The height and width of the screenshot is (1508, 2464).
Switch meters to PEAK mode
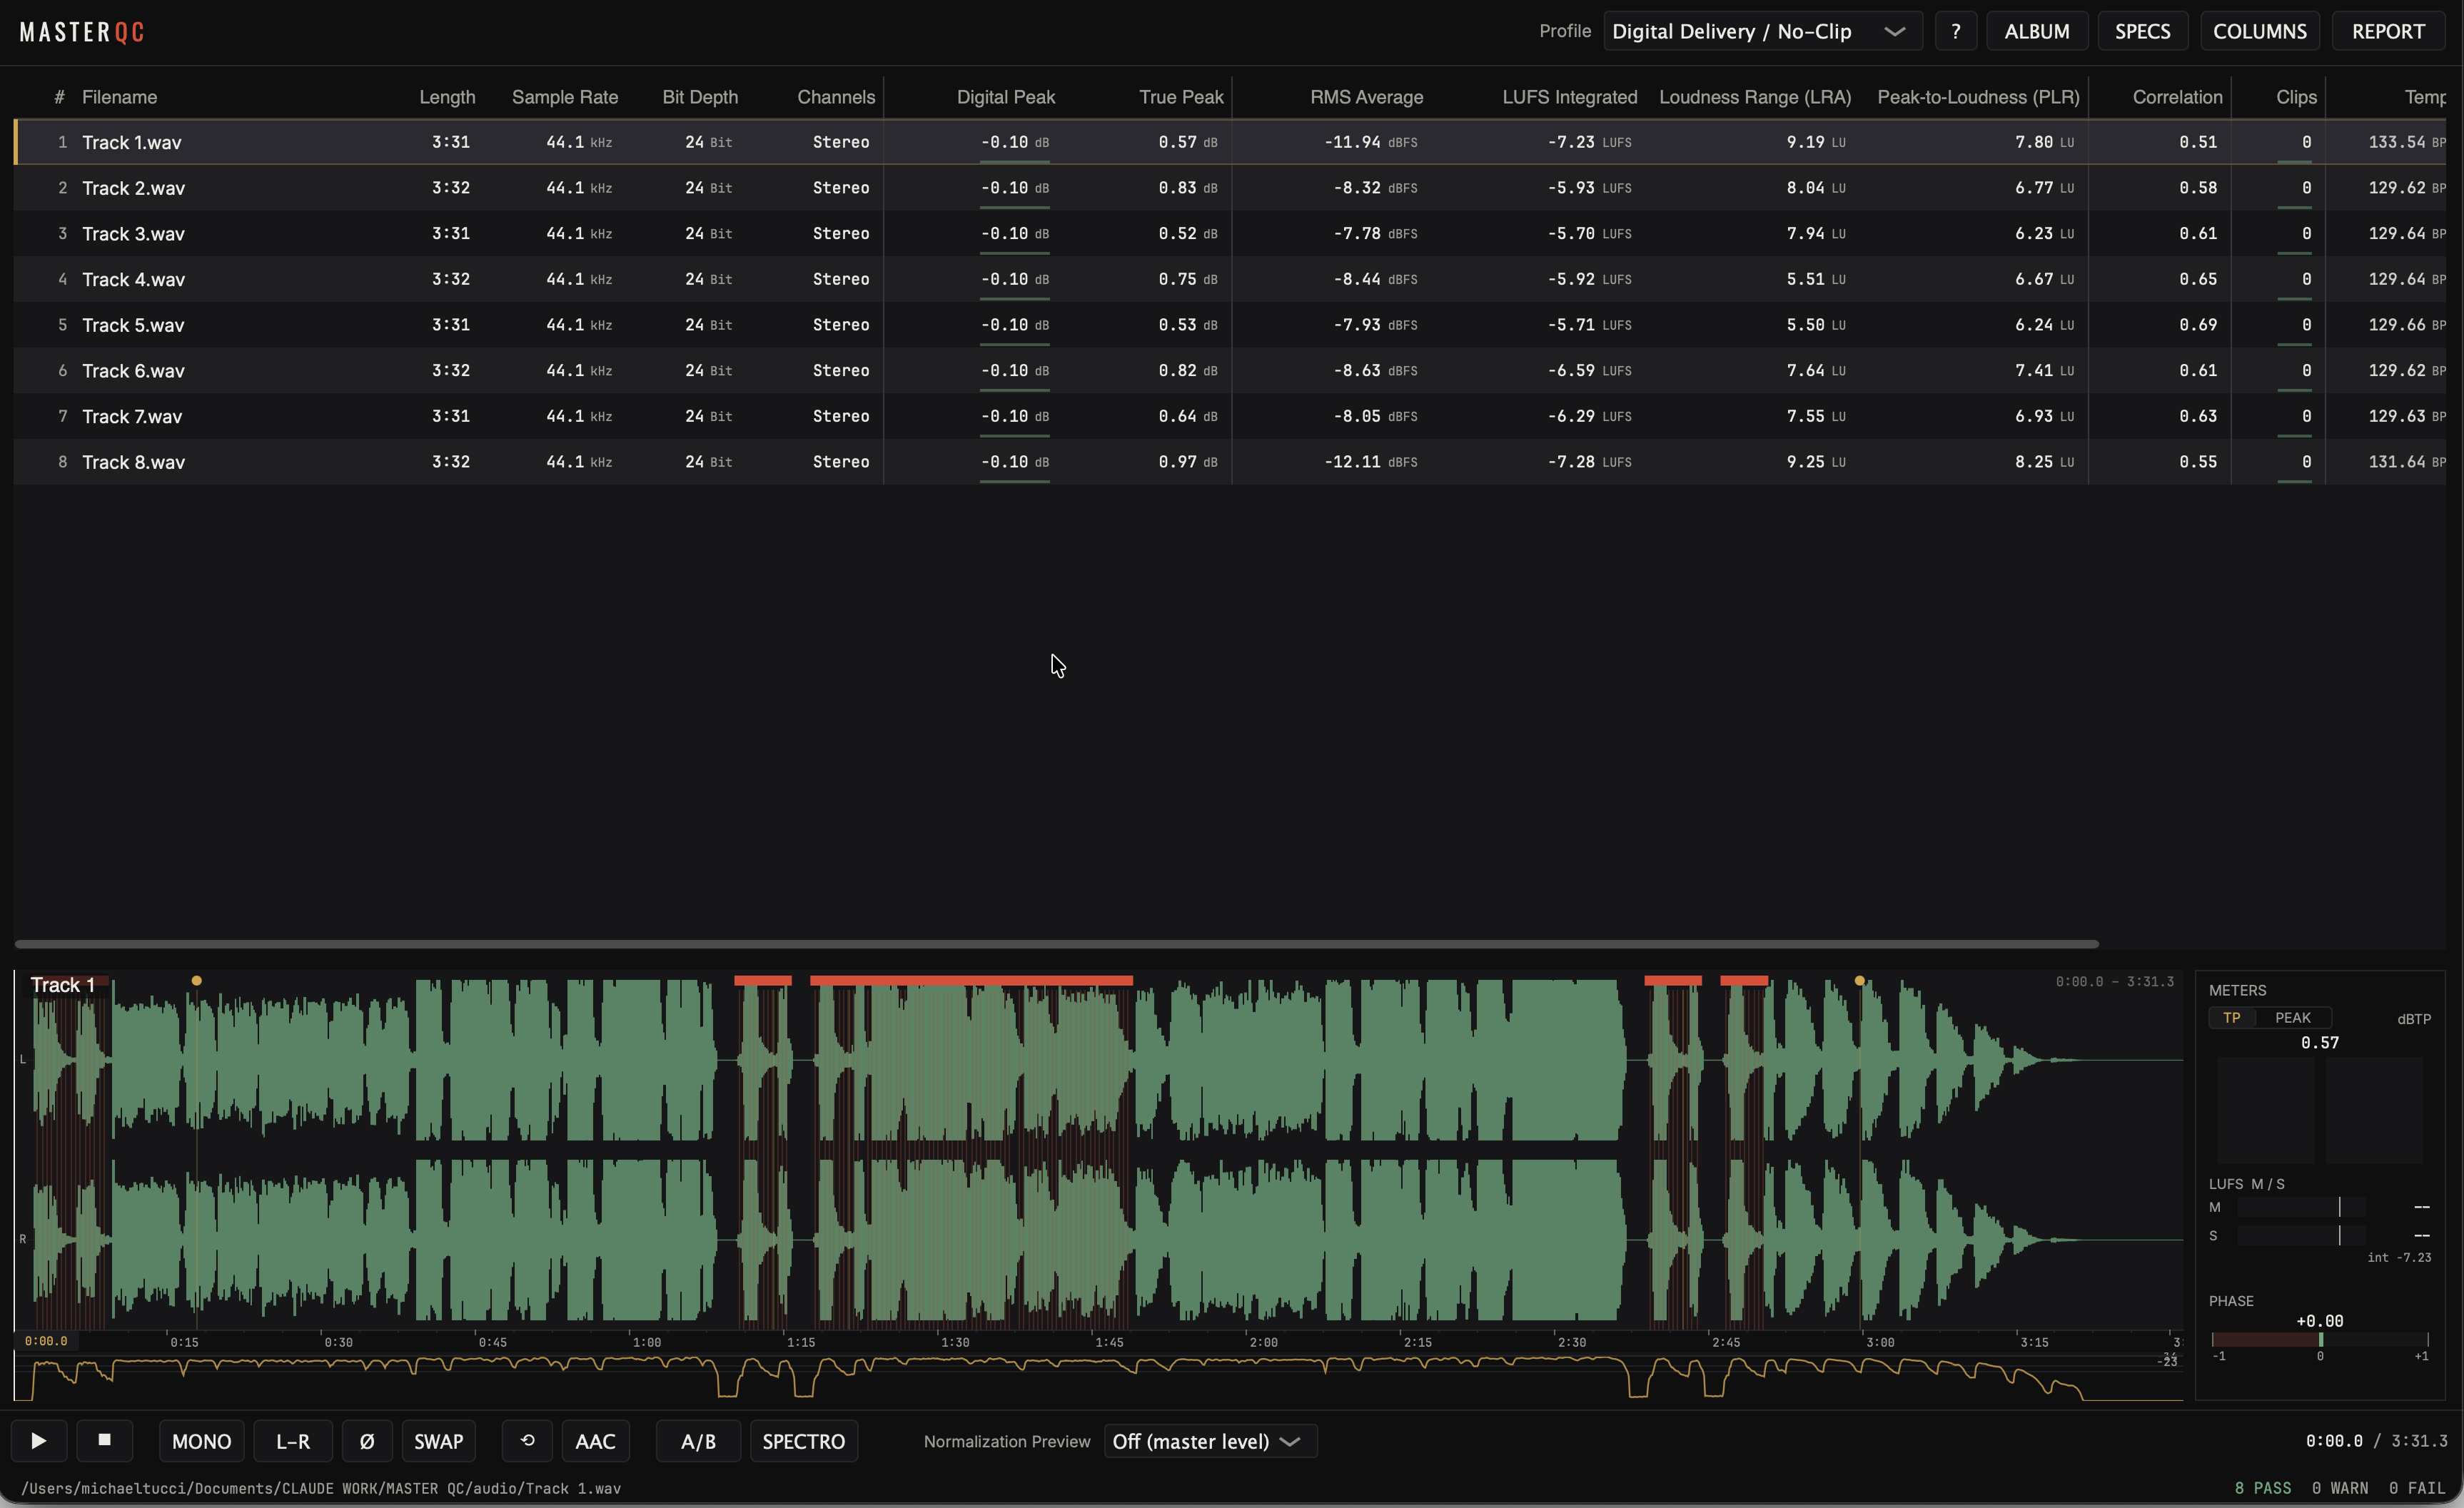[2293, 1018]
